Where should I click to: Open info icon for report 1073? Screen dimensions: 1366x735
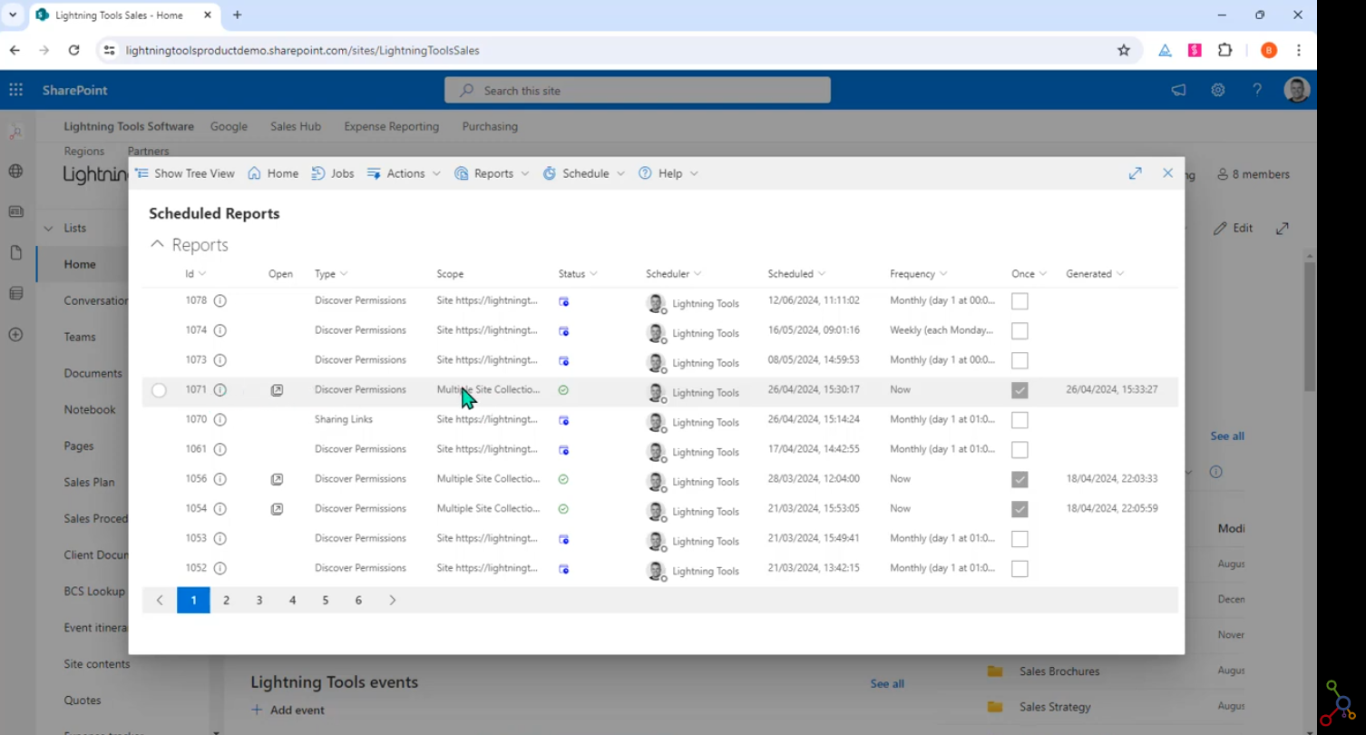click(x=220, y=360)
